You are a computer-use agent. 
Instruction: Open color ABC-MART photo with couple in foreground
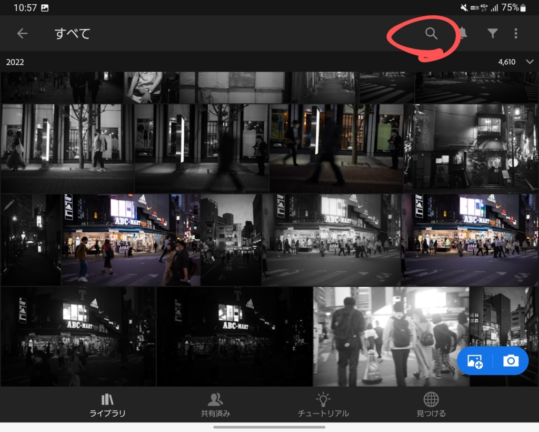pyautogui.click(x=131, y=240)
